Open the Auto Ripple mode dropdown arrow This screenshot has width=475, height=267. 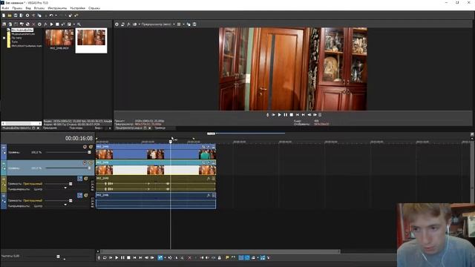point(258,257)
